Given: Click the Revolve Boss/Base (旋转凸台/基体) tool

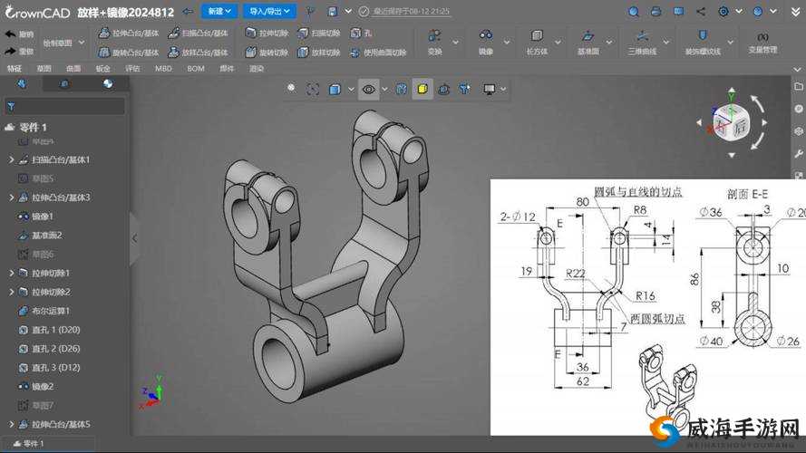Looking at the screenshot, I should (129, 52).
